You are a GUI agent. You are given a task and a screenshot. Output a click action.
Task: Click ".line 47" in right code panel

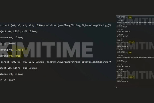[120, 80]
